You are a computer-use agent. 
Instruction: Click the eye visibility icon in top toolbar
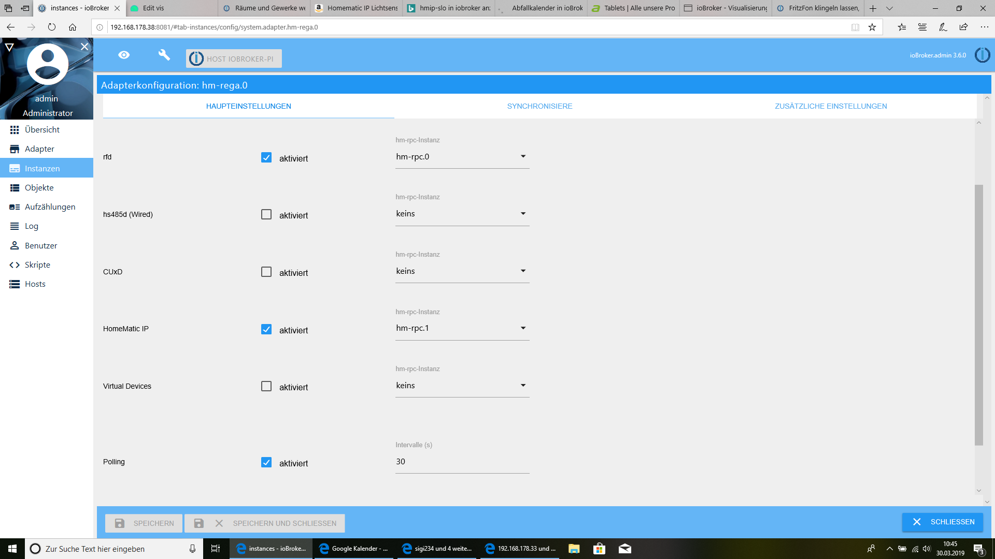point(124,55)
